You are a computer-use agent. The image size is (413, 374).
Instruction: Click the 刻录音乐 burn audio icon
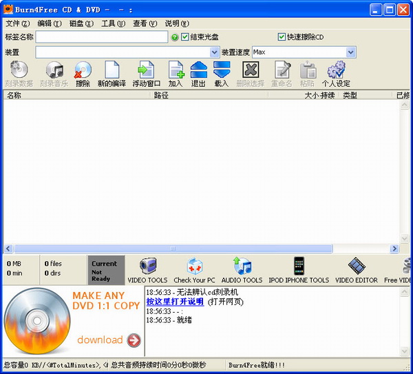pyautogui.click(x=54, y=70)
